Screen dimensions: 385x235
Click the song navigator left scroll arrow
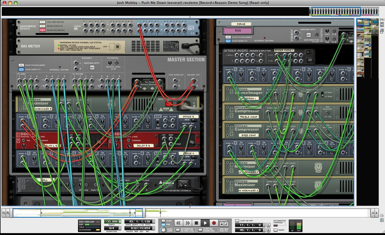[x=373, y=213]
